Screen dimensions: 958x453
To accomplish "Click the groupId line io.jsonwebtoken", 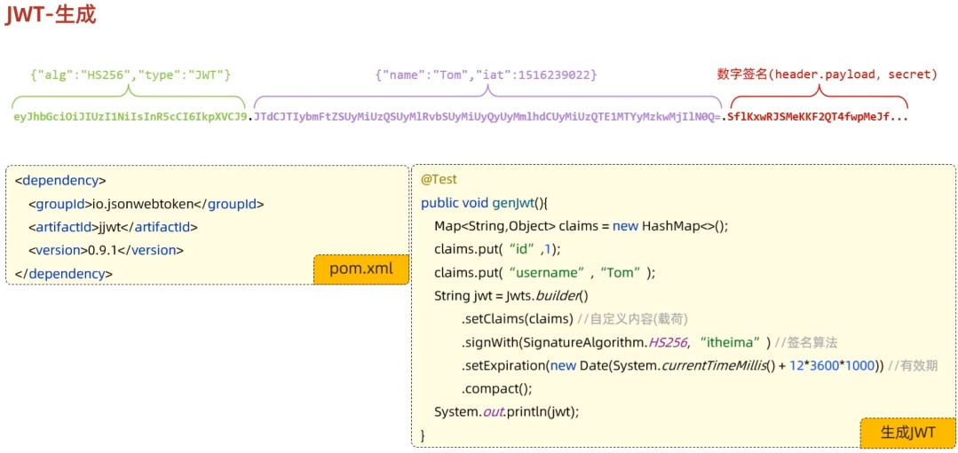I will point(146,204).
